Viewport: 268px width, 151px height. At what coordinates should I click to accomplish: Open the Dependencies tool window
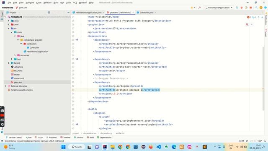tap(104, 138)
